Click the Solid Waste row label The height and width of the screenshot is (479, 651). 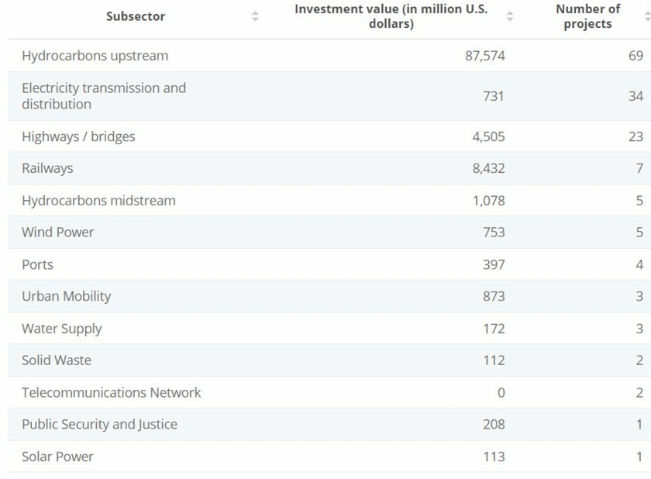(57, 360)
